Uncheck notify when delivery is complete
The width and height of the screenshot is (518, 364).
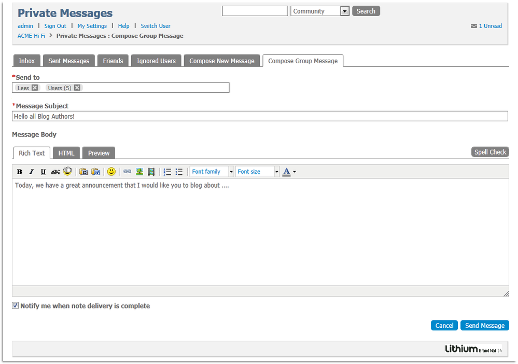(x=15, y=305)
